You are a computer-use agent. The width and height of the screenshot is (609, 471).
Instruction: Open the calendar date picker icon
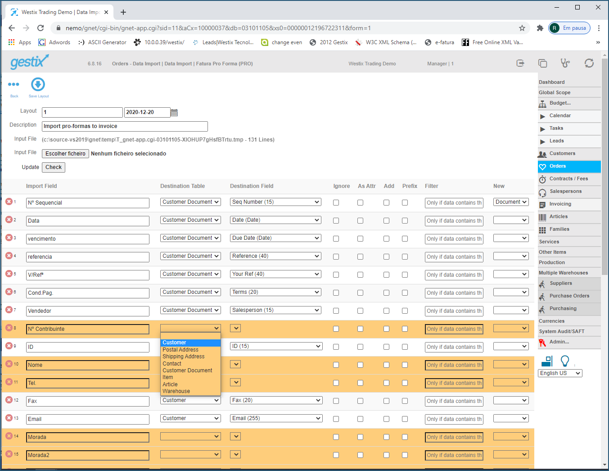click(174, 113)
